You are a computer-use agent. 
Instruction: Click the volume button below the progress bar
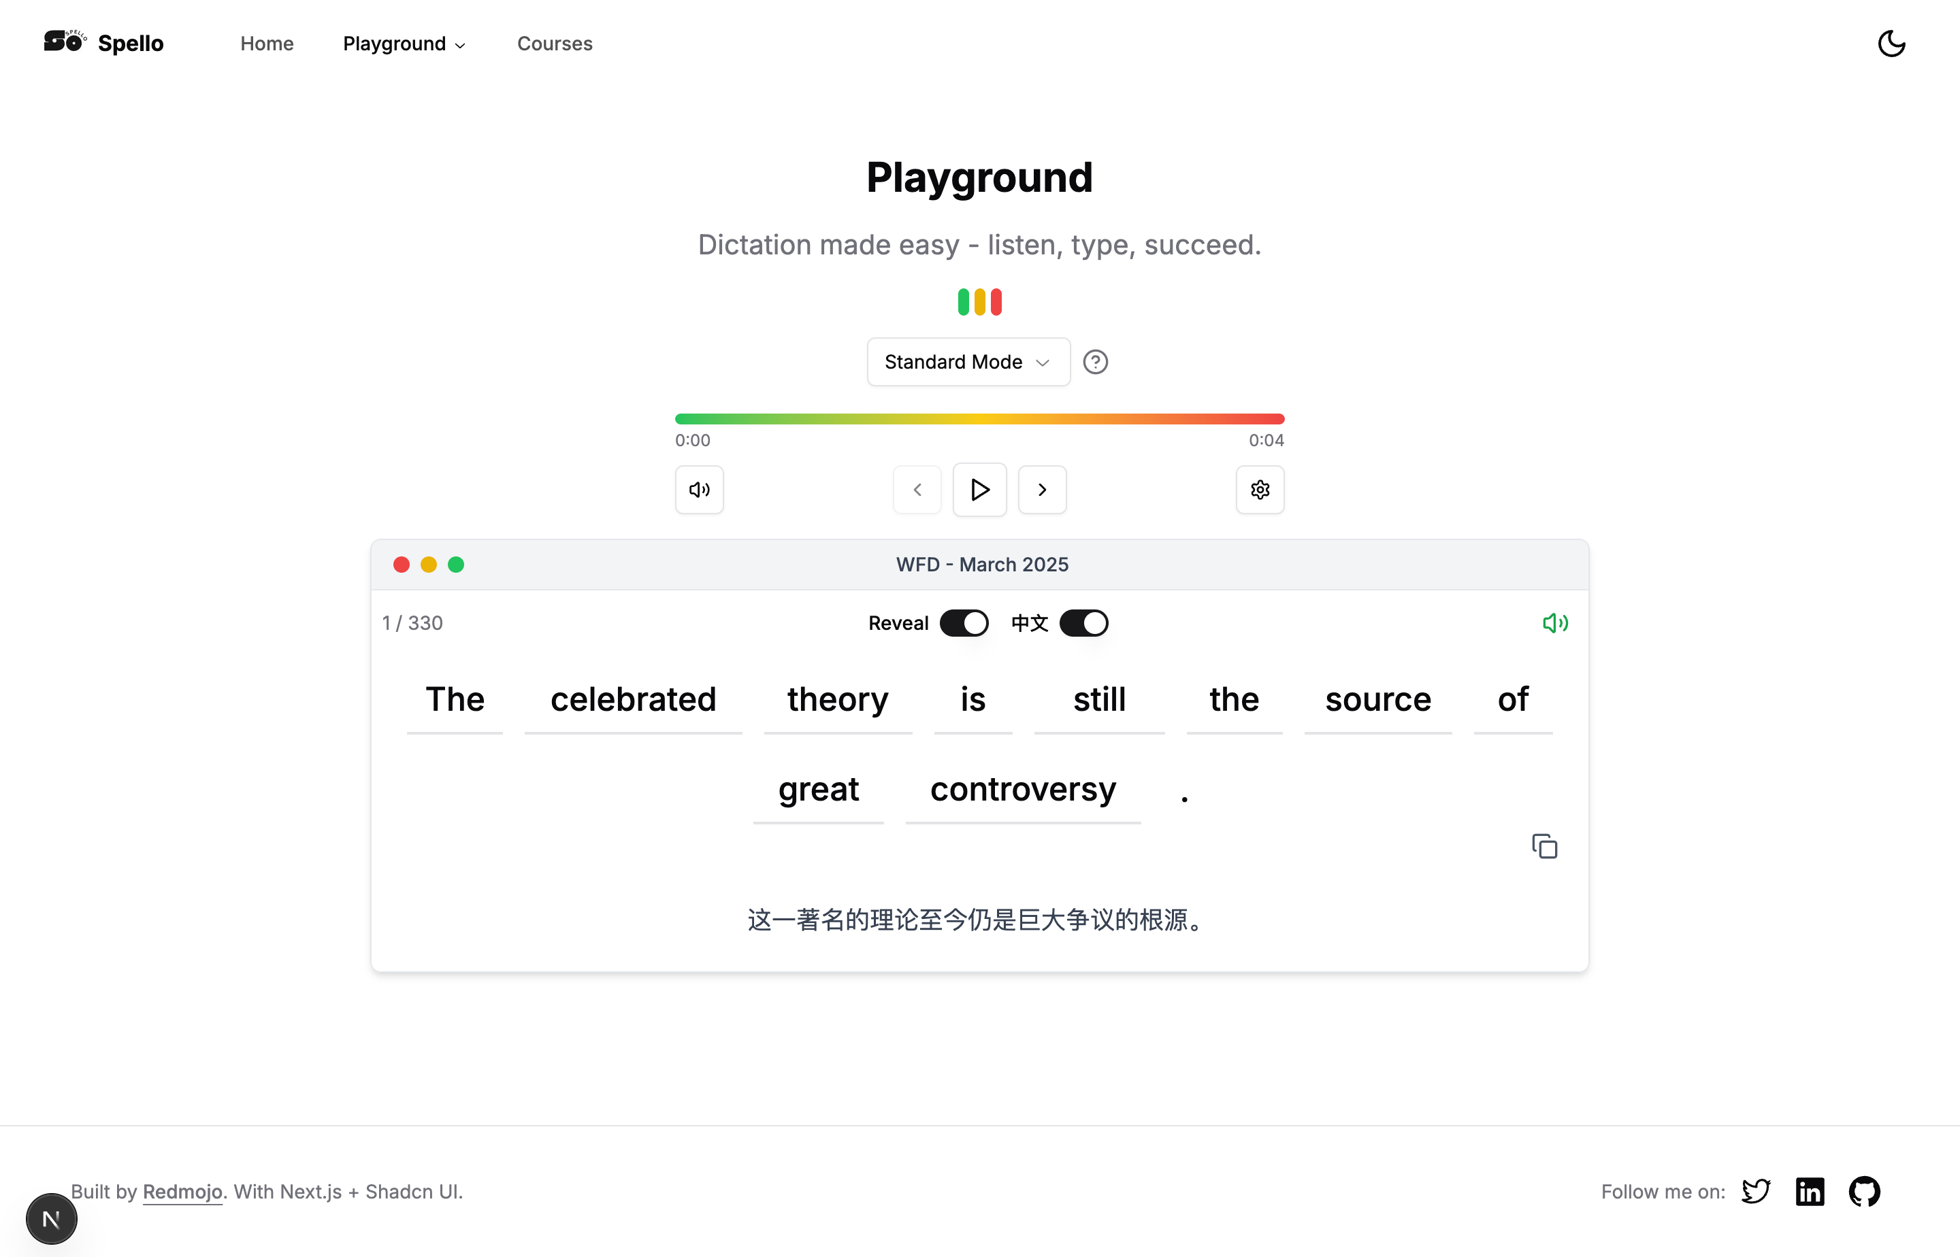tap(699, 490)
